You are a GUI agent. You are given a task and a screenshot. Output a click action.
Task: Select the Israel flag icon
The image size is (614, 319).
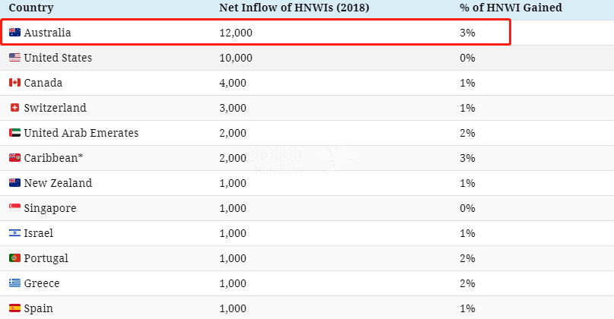[14, 233]
